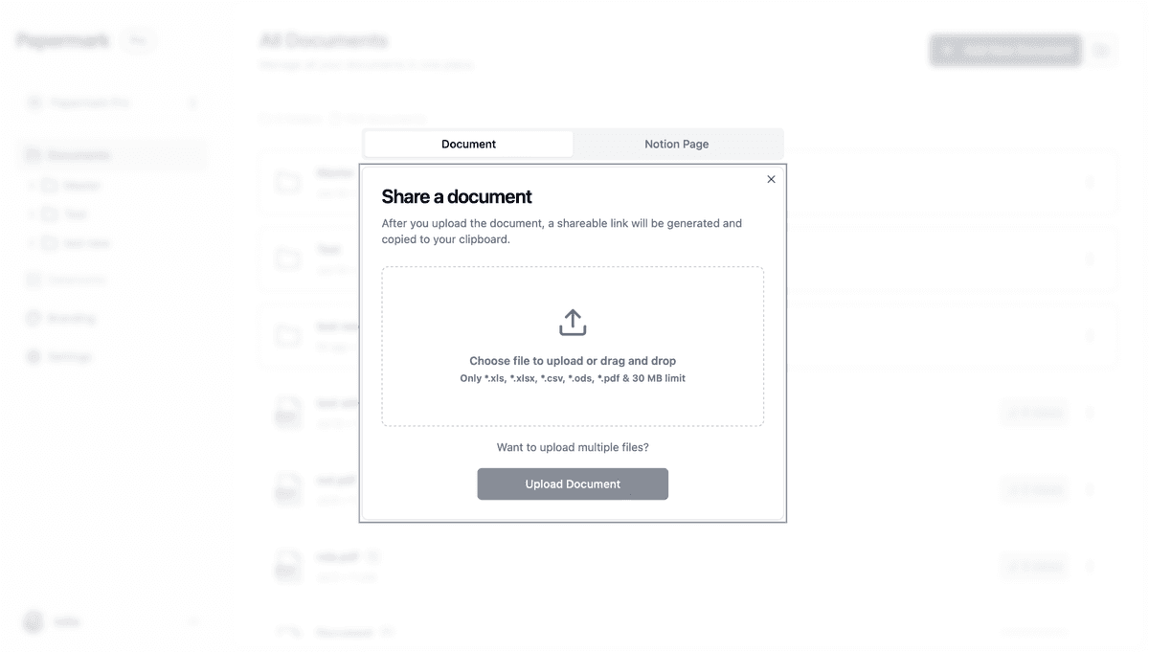This screenshot has width=1149, height=652.
Task: Select the Document tab
Action: click(x=468, y=145)
